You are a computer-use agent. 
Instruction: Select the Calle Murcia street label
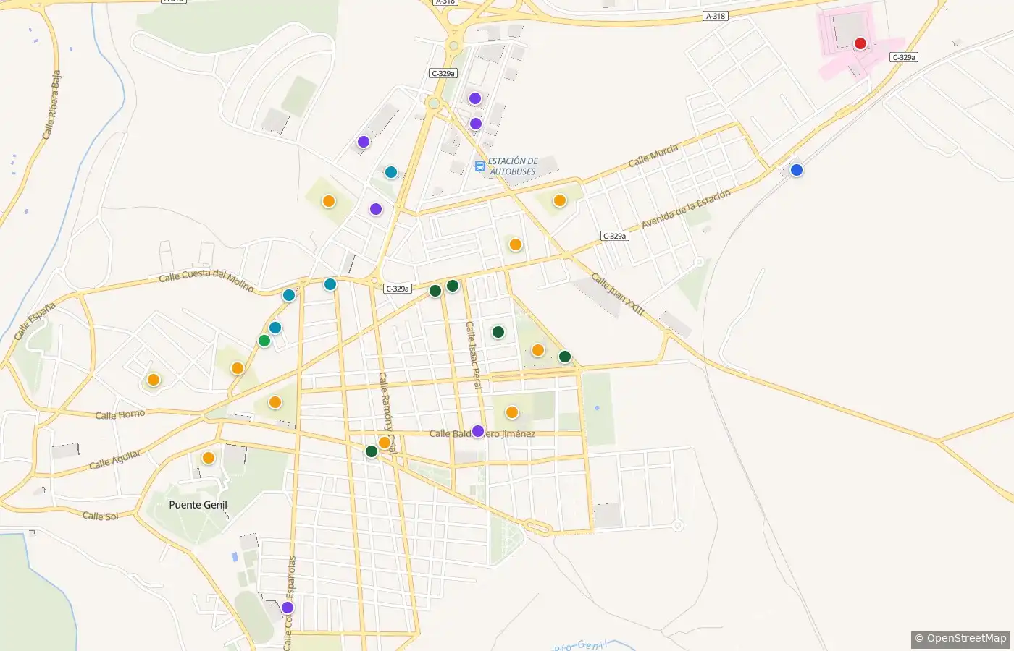(x=653, y=156)
